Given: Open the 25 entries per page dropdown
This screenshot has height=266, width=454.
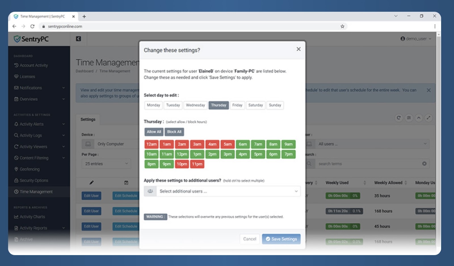Looking at the screenshot, I should point(106,164).
